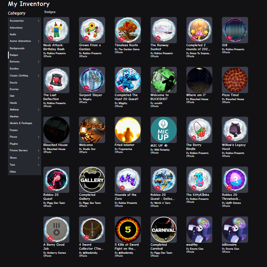Open the Heads category
This screenshot has height=267, width=267.
coord(25,103)
